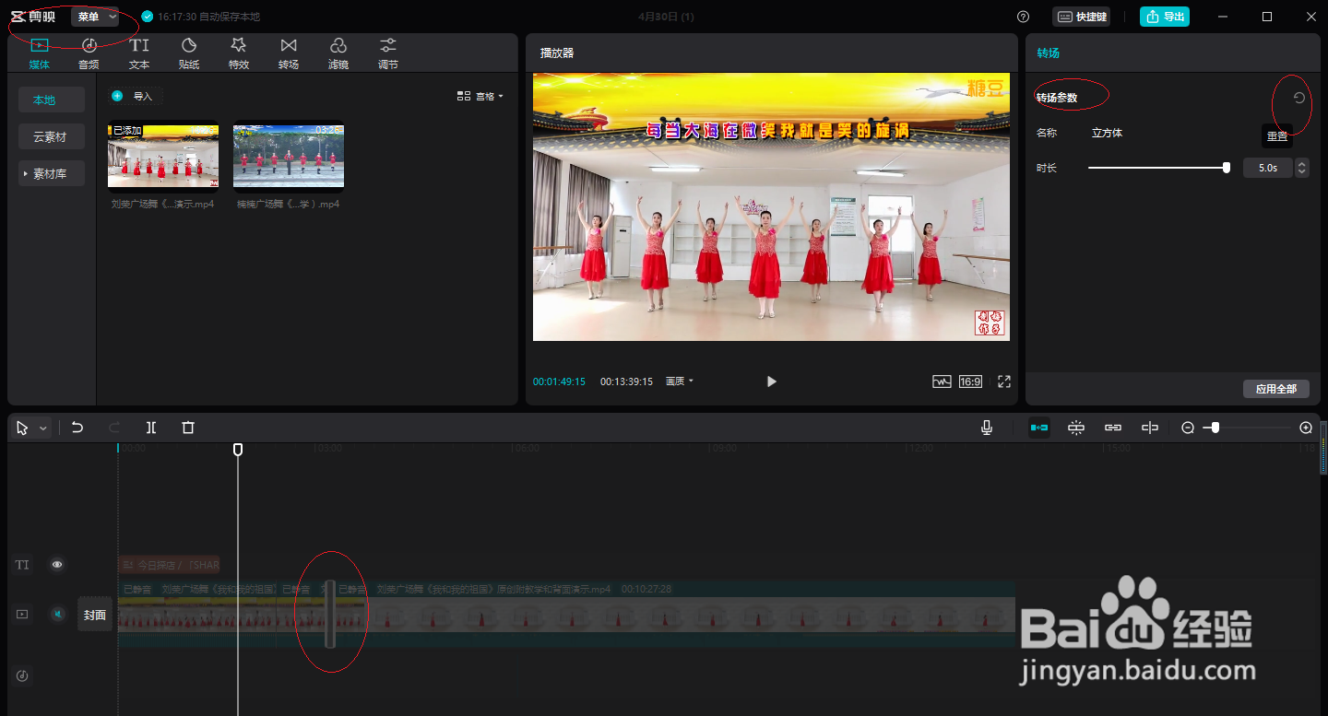Click the text track TI icon
Image resolution: width=1328 pixels, height=716 pixels.
(22, 565)
